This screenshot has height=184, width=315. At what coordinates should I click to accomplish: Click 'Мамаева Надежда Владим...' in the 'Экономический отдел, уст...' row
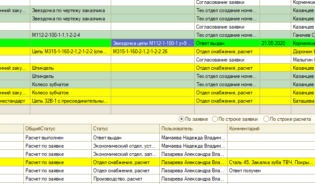click(193, 146)
